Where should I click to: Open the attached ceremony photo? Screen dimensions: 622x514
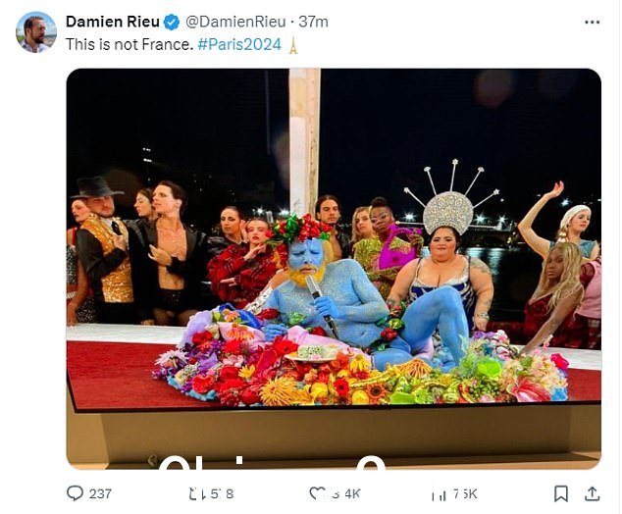(x=334, y=269)
